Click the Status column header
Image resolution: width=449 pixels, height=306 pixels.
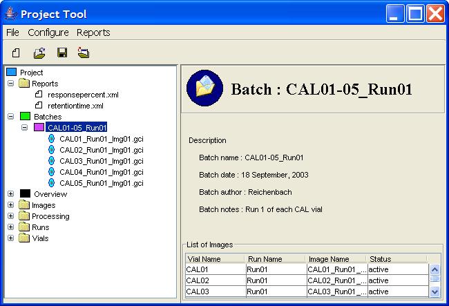tap(397, 259)
